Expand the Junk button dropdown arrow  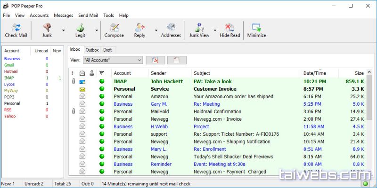click(x=63, y=31)
